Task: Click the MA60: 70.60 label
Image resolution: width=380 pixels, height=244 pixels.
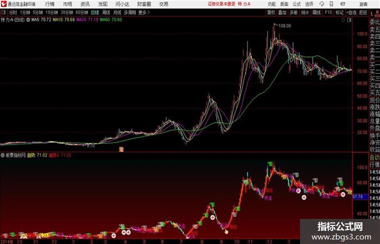Action: 111,20
